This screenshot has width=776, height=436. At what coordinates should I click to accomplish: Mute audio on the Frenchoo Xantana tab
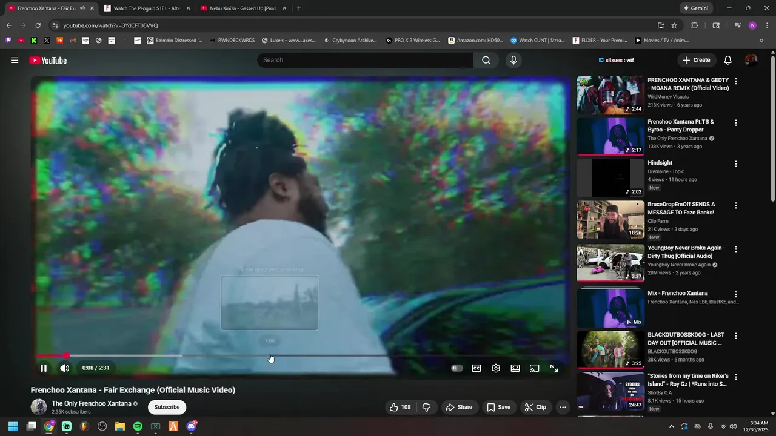tap(82, 8)
